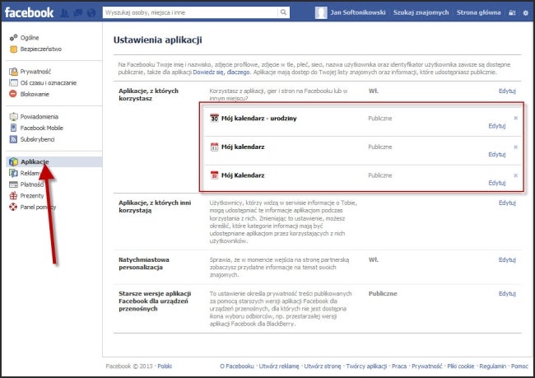
Task: Open Prywatność settings section
Action: pos(35,72)
